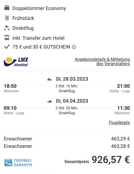Click the Tiefpreis Garantie badge icon
The height and width of the screenshot is (174, 134).
(8, 163)
